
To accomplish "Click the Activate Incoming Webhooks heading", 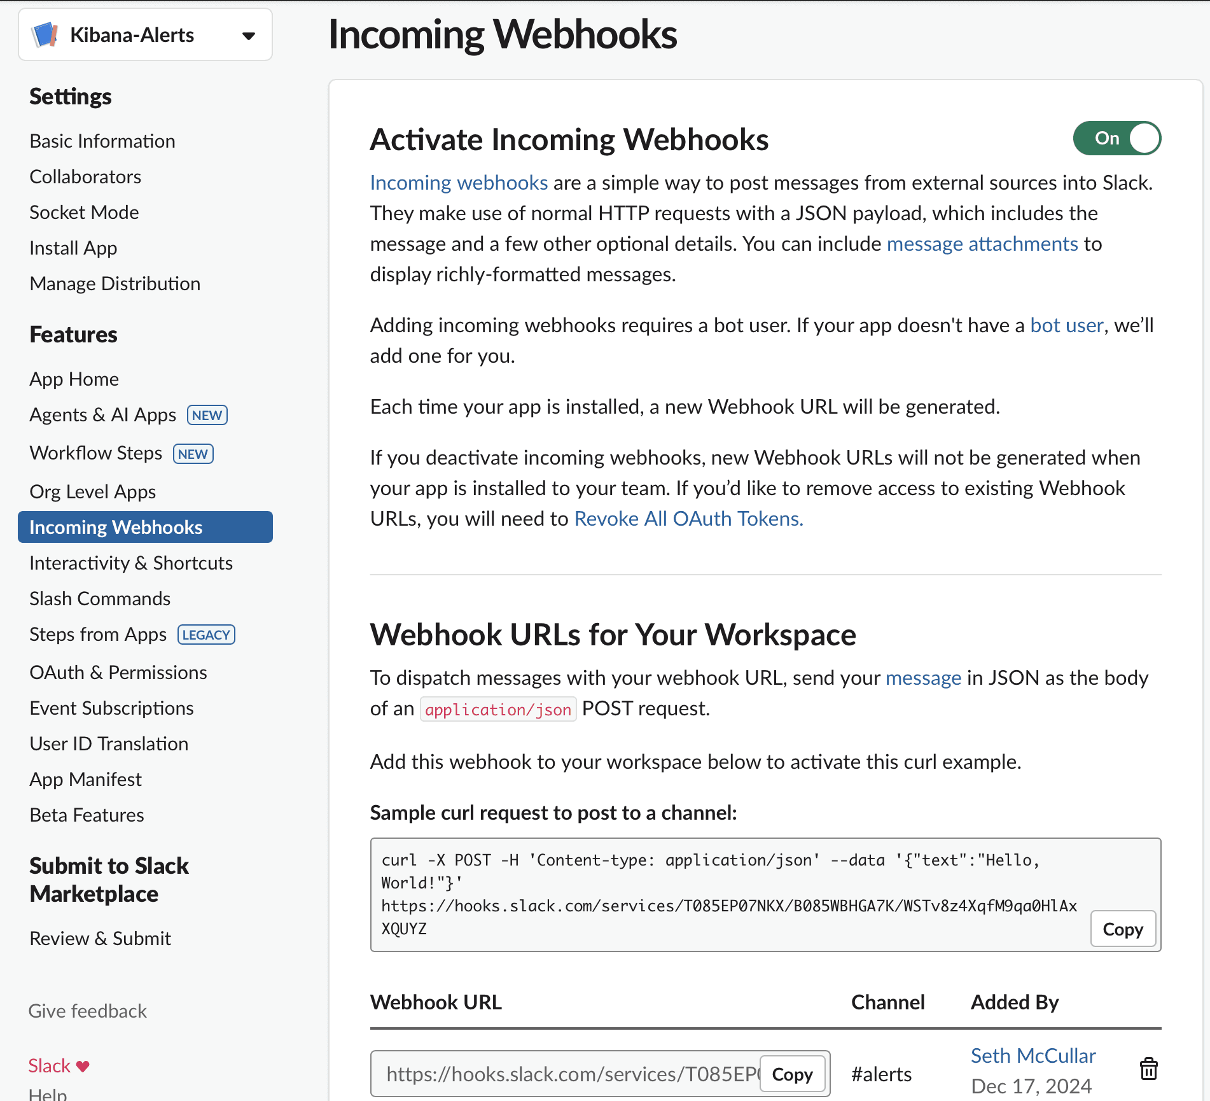I will coord(569,140).
